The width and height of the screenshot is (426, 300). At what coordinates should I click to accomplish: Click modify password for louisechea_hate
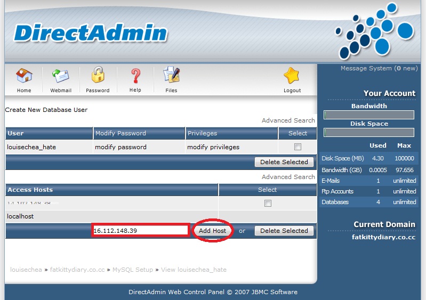(120, 147)
